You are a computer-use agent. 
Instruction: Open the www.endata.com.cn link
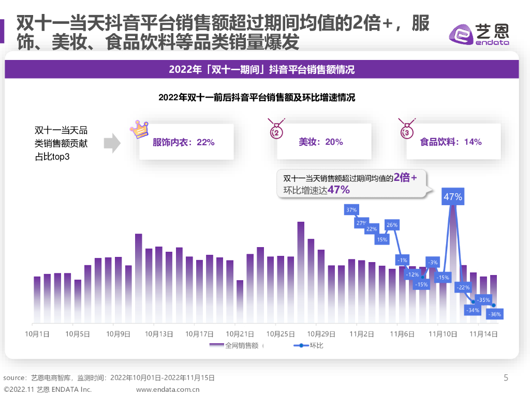click(168, 389)
